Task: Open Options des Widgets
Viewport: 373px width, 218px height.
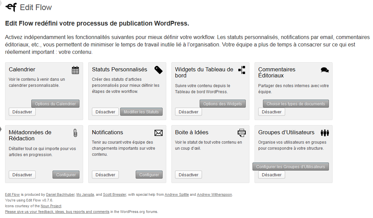Action: coord(223,104)
